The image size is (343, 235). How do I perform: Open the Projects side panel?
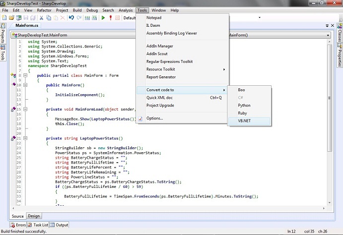pos(2,33)
